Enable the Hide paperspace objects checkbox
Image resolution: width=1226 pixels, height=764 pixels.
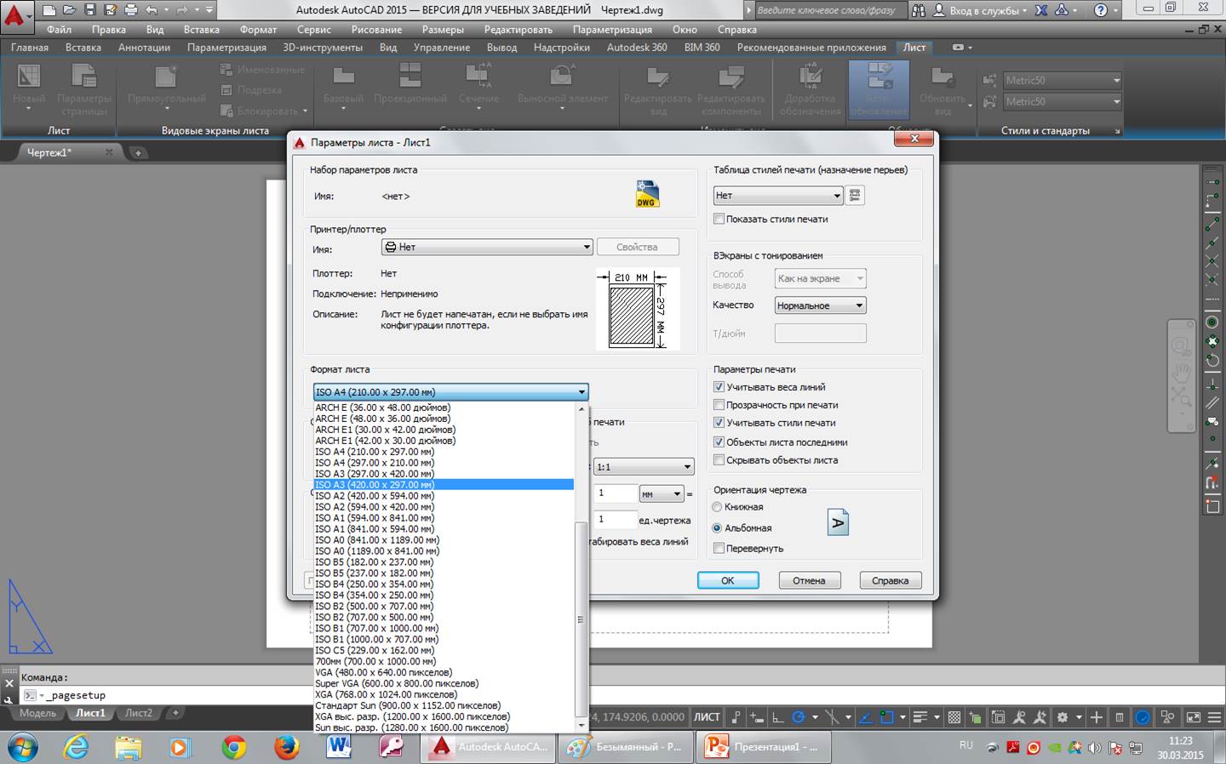(x=719, y=460)
